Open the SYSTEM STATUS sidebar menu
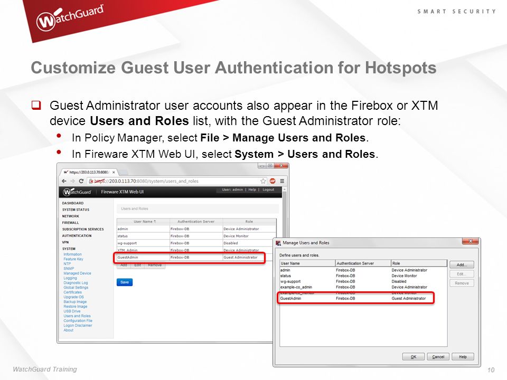Screen dimensions: 507x380 [x=76, y=210]
